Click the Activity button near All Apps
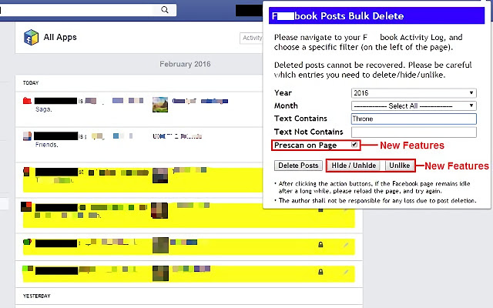This screenshot has height=308, width=493. pos(252,38)
